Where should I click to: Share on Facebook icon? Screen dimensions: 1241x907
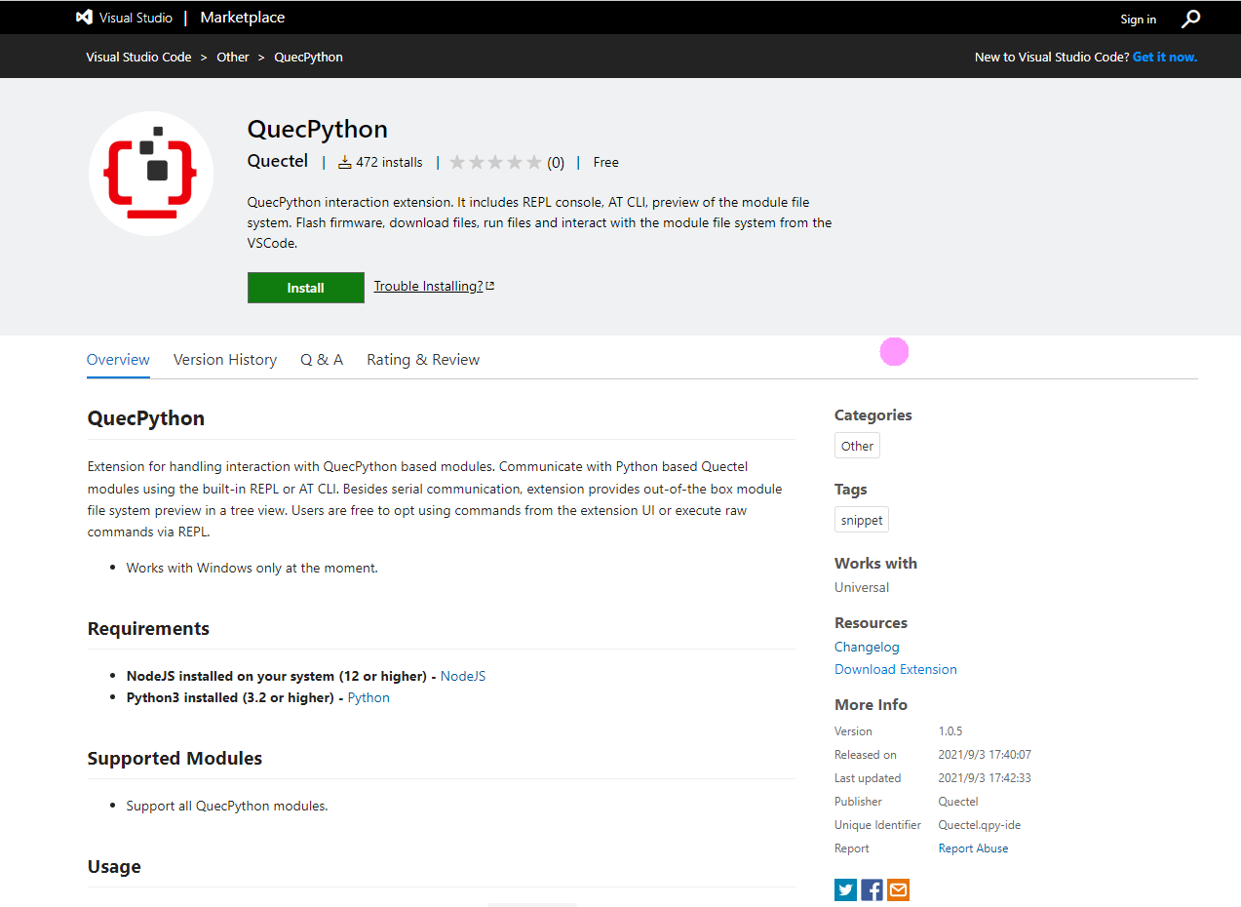[872, 889]
